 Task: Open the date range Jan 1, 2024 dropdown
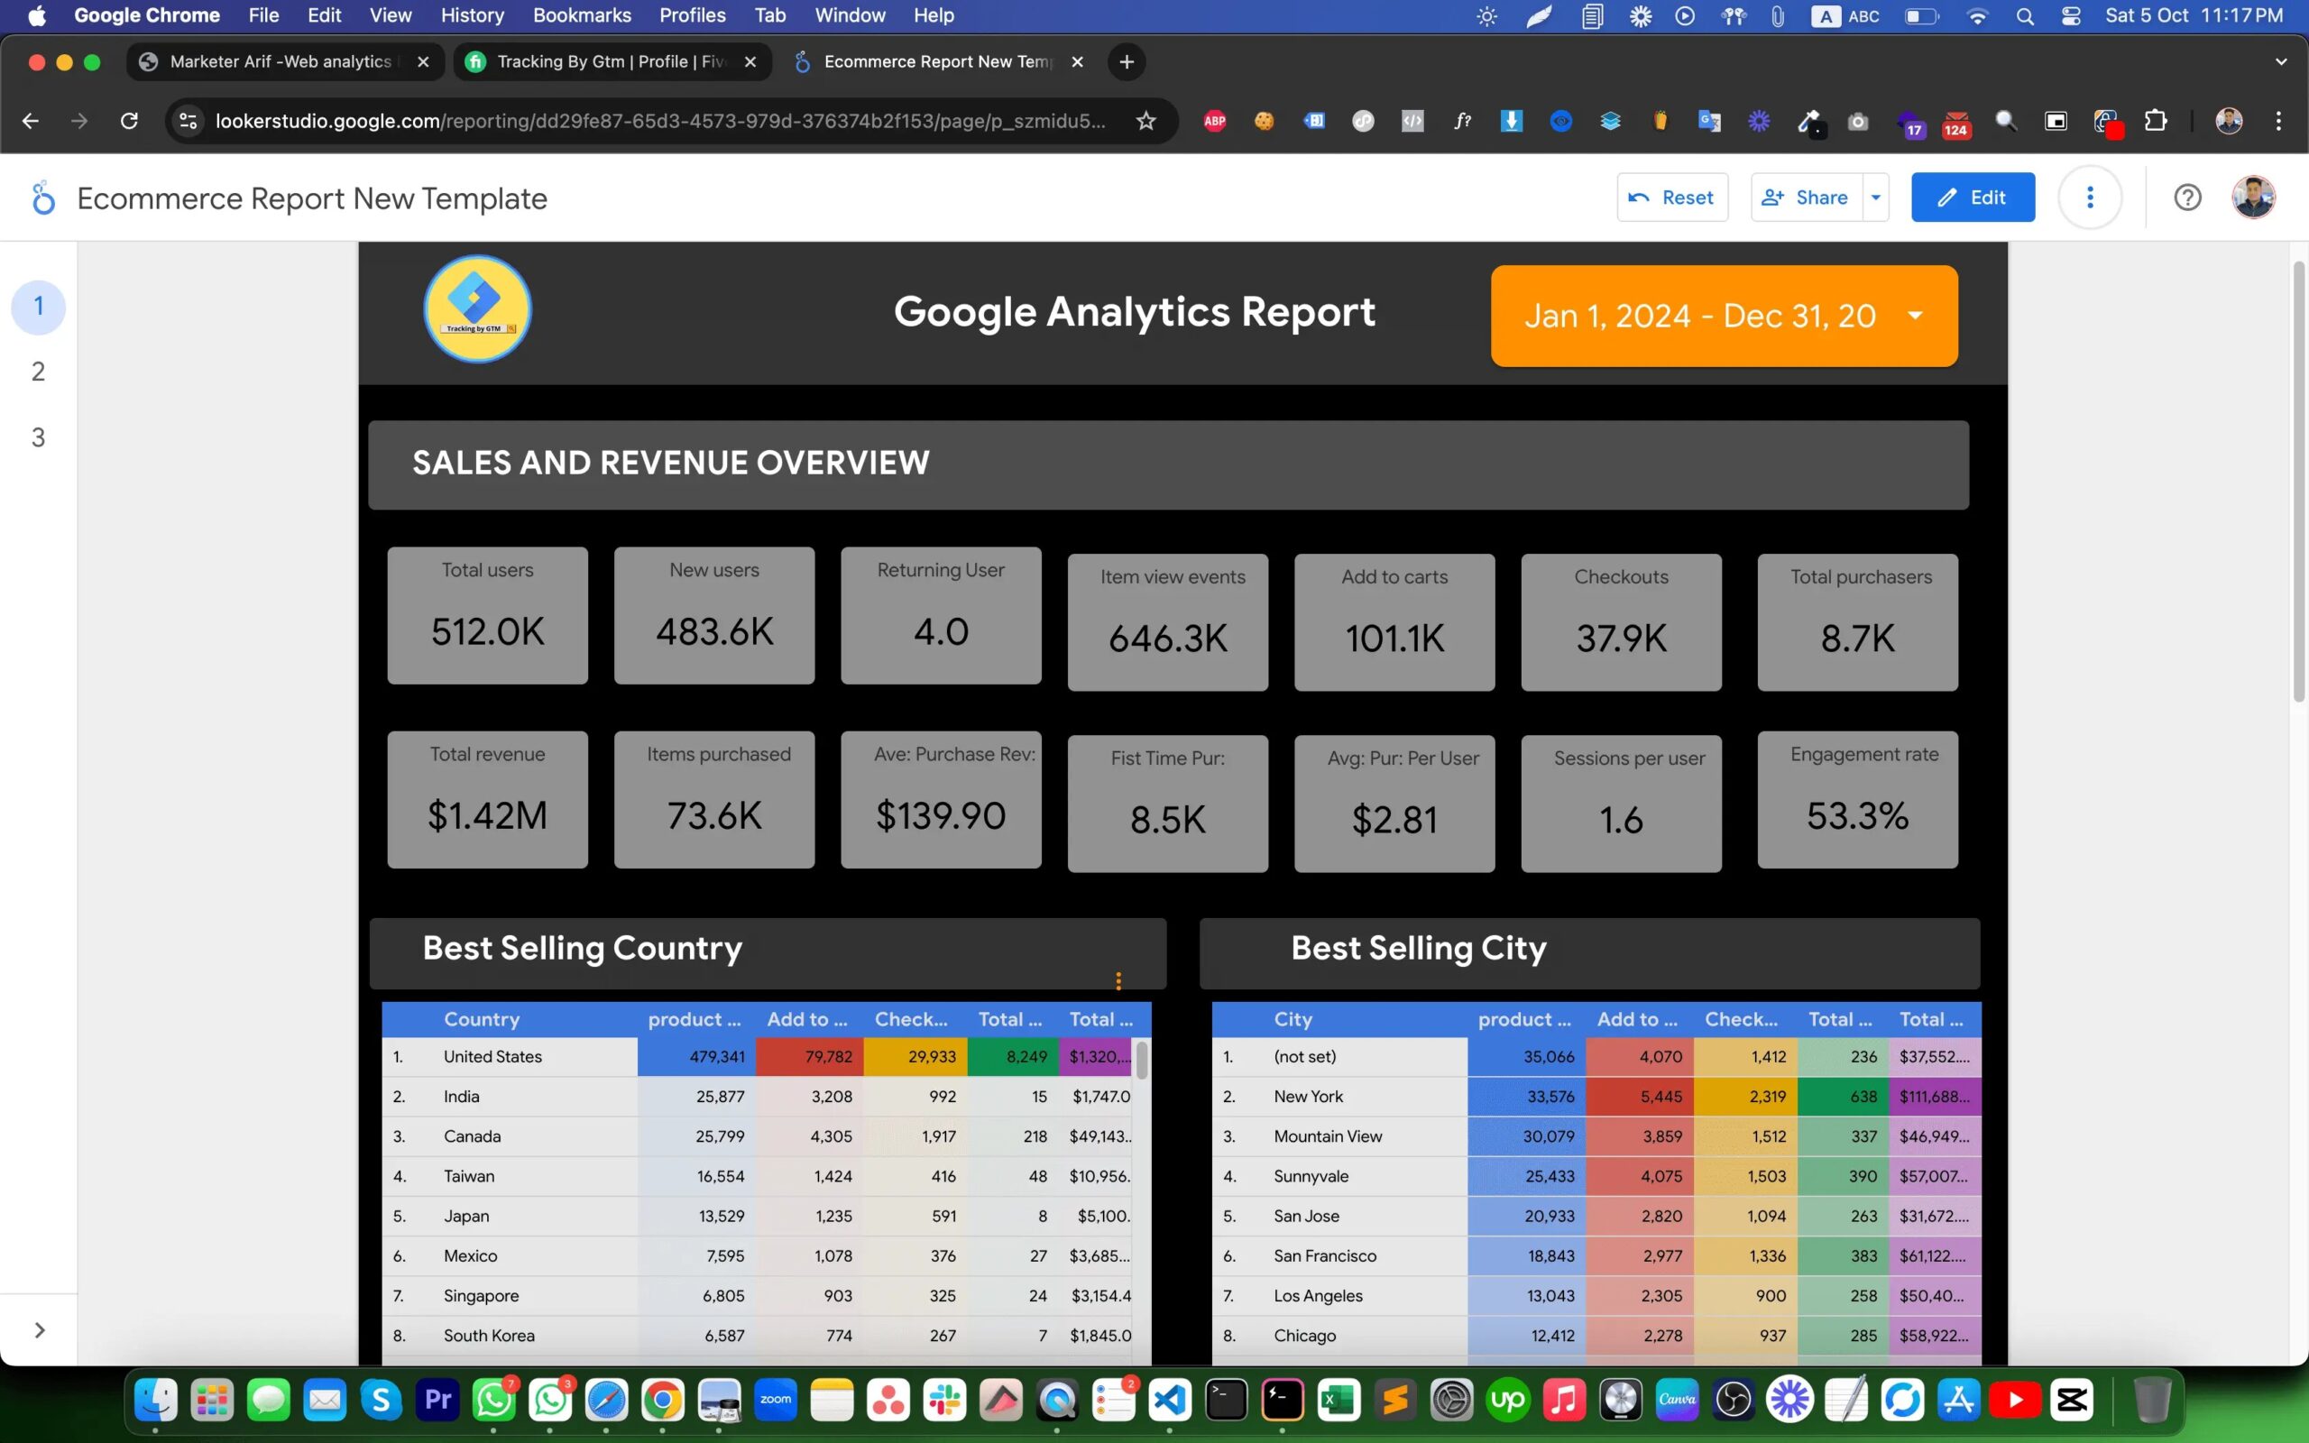[x=1723, y=316]
